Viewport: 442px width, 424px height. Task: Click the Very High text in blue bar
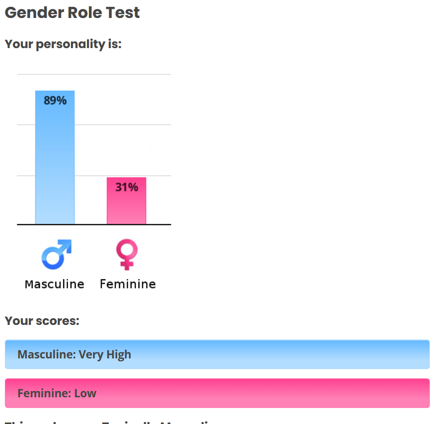[105, 355]
